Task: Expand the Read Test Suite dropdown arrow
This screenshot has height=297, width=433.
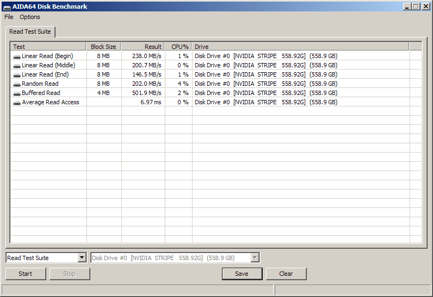Action: click(82, 258)
